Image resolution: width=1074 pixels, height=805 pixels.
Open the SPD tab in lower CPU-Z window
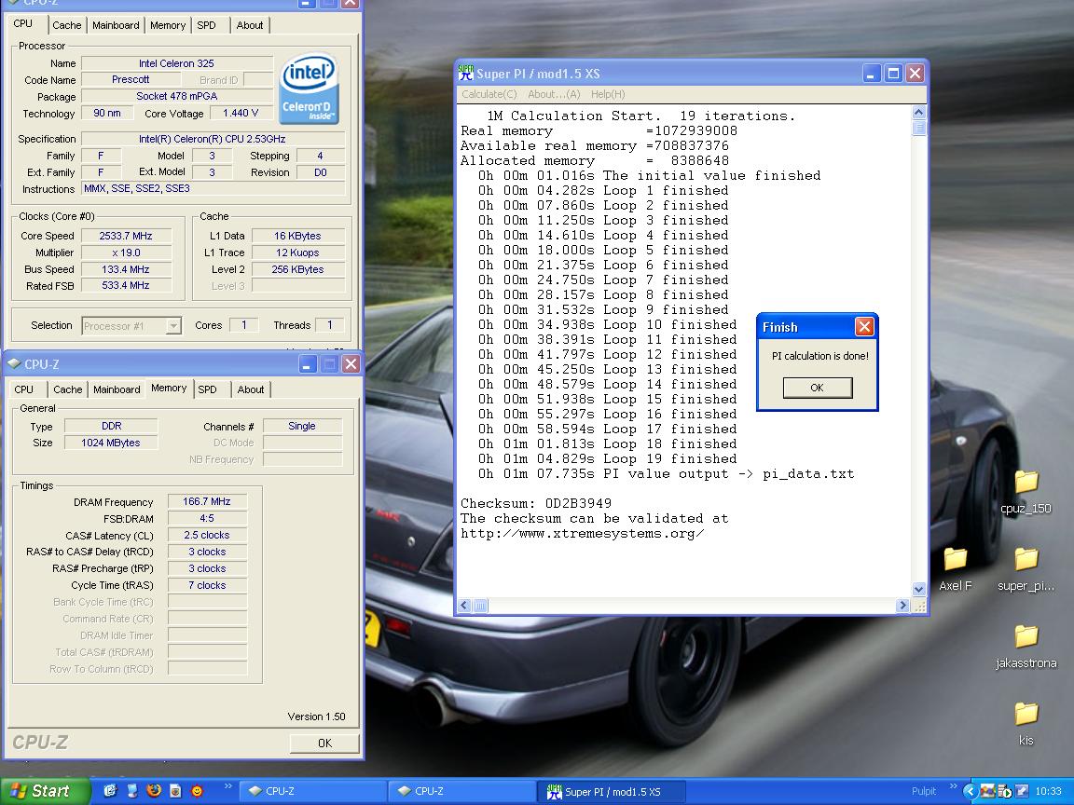(207, 389)
